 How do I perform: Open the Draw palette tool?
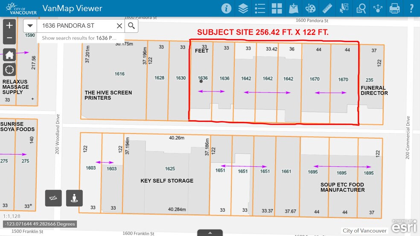[310, 8]
